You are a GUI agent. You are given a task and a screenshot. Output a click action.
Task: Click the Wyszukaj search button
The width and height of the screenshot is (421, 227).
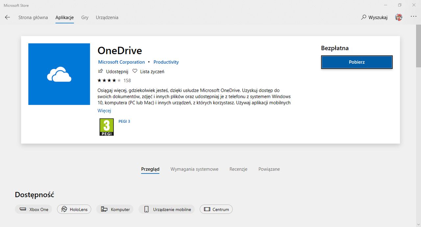pos(374,17)
